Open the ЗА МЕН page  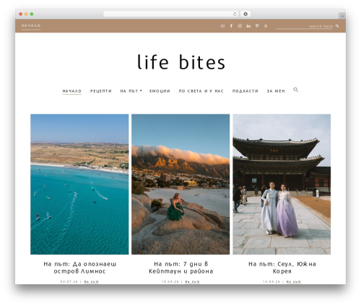(276, 91)
